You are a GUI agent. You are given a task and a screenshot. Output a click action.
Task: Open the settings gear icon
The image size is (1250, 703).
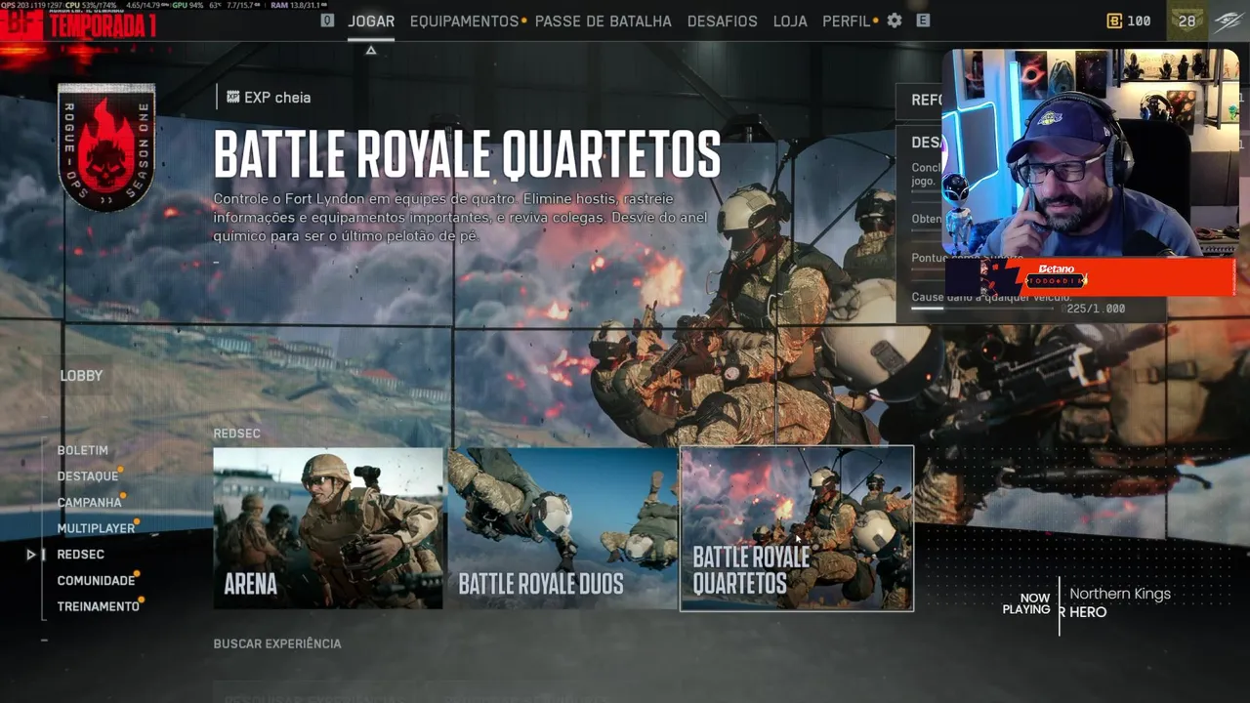(895, 21)
